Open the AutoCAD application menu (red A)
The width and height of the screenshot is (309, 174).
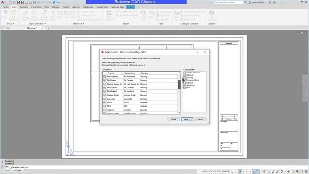click(x=3, y=2)
